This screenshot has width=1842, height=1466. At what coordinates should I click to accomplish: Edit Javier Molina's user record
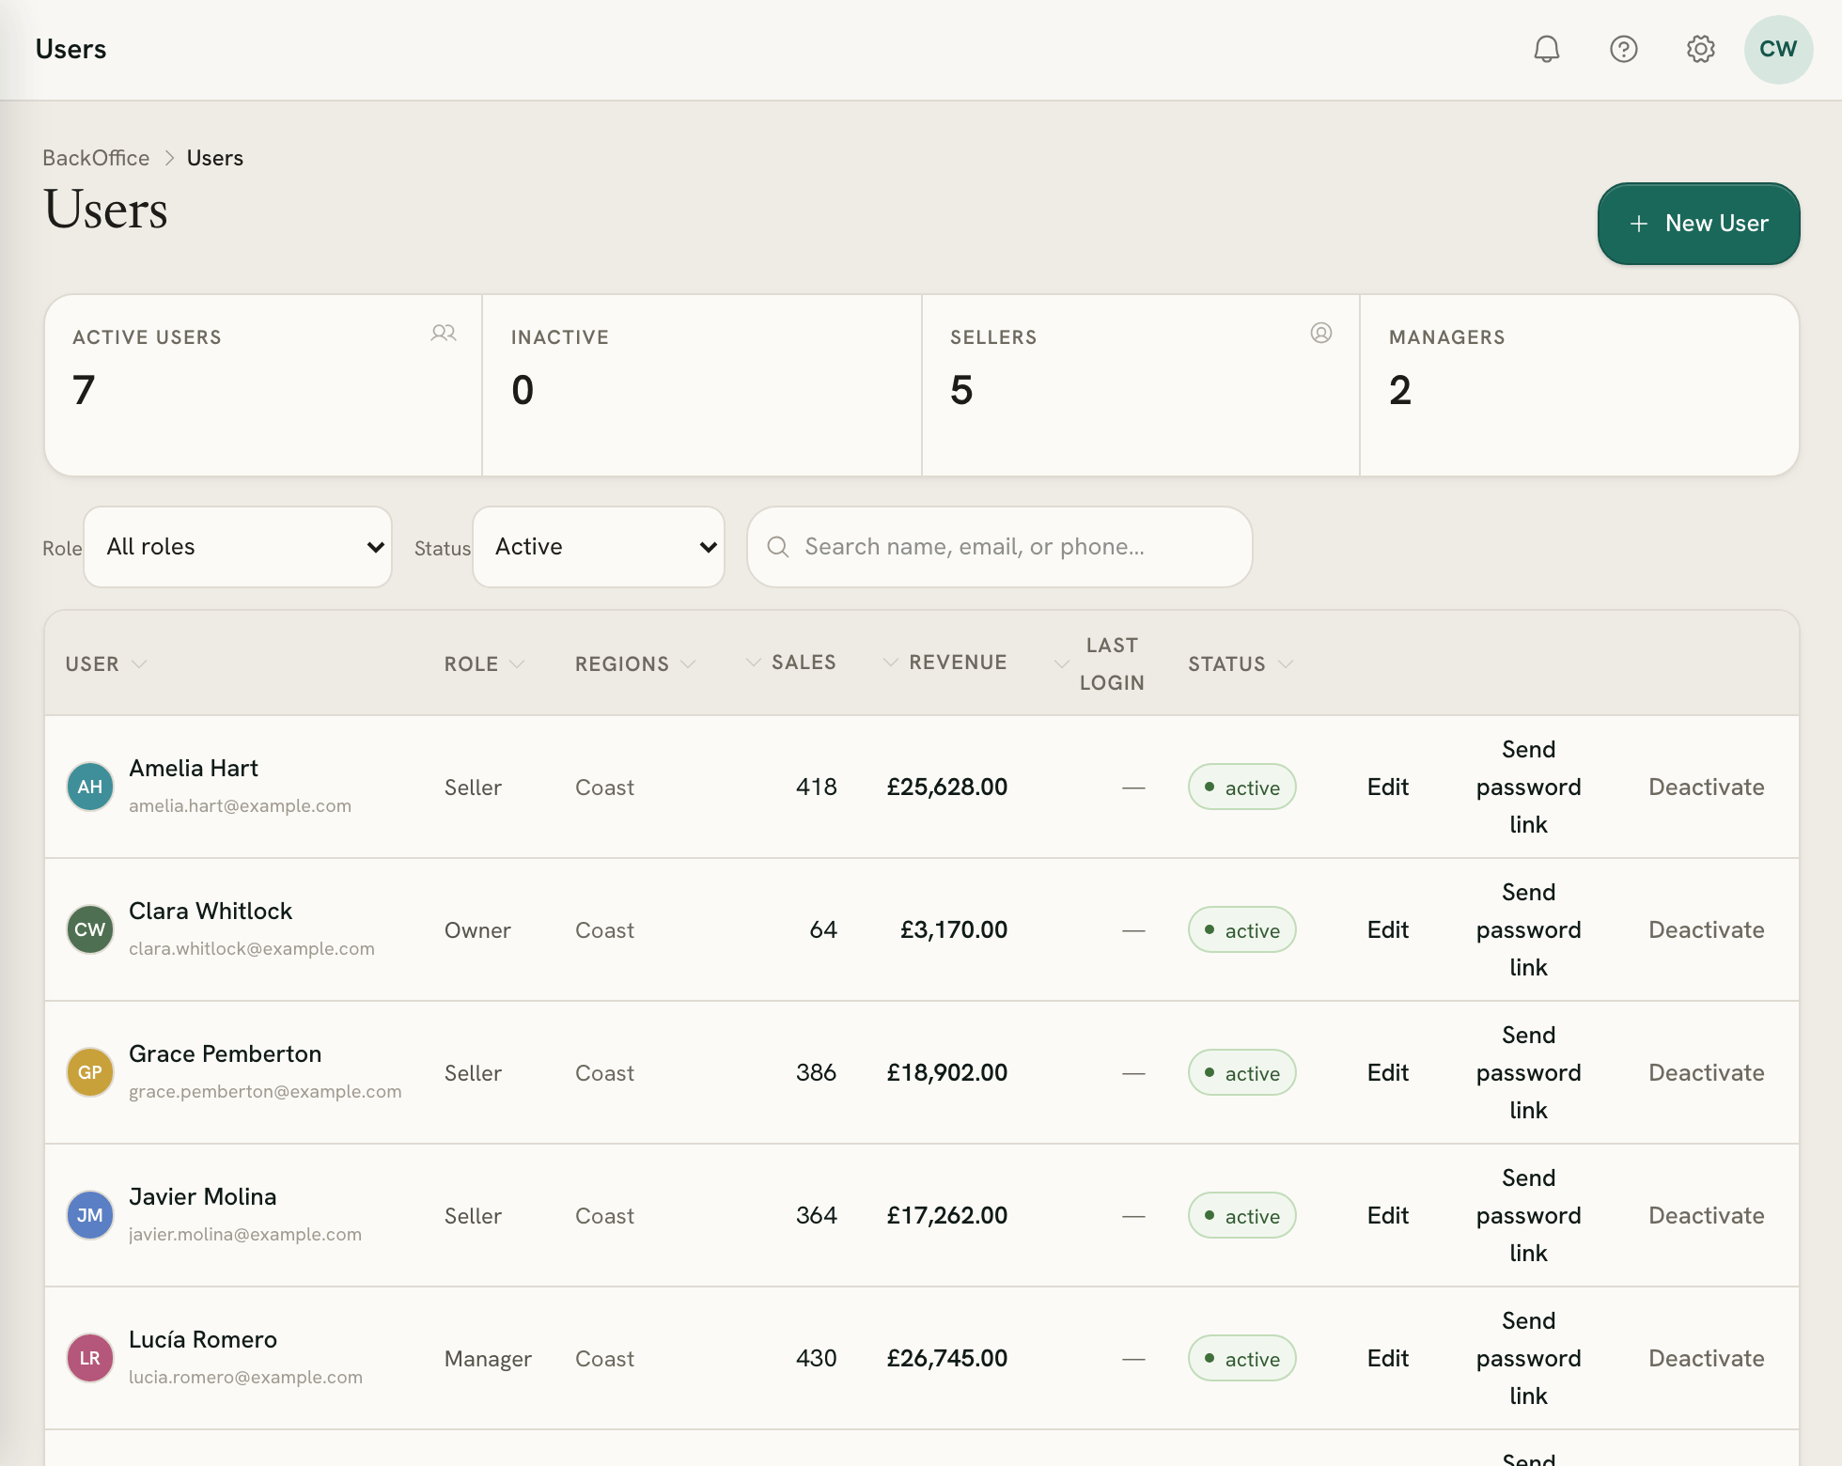1387,1215
